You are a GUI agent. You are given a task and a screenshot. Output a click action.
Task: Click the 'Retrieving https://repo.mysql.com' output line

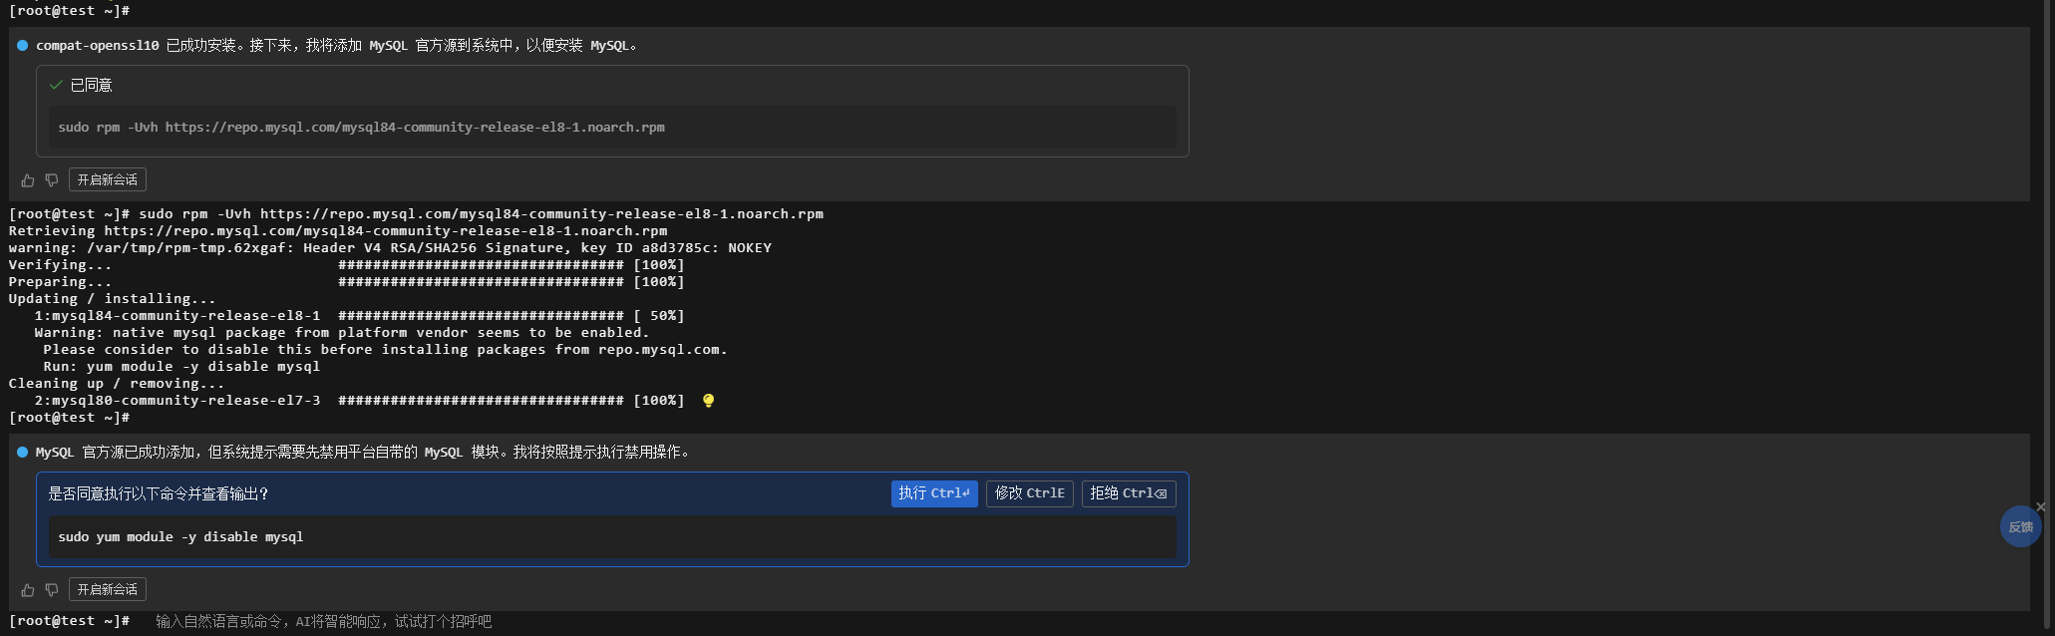[x=338, y=231]
